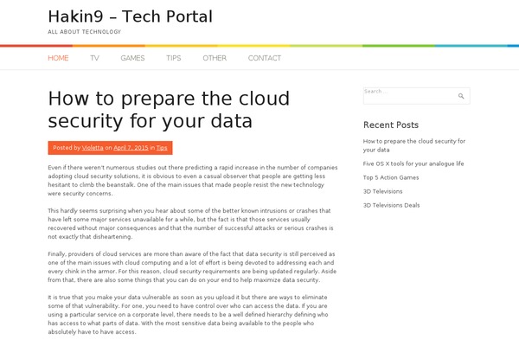This screenshot has height=346, width=519.
Task: Open 'Five OS X tools for your analogue life'
Action: (413, 163)
